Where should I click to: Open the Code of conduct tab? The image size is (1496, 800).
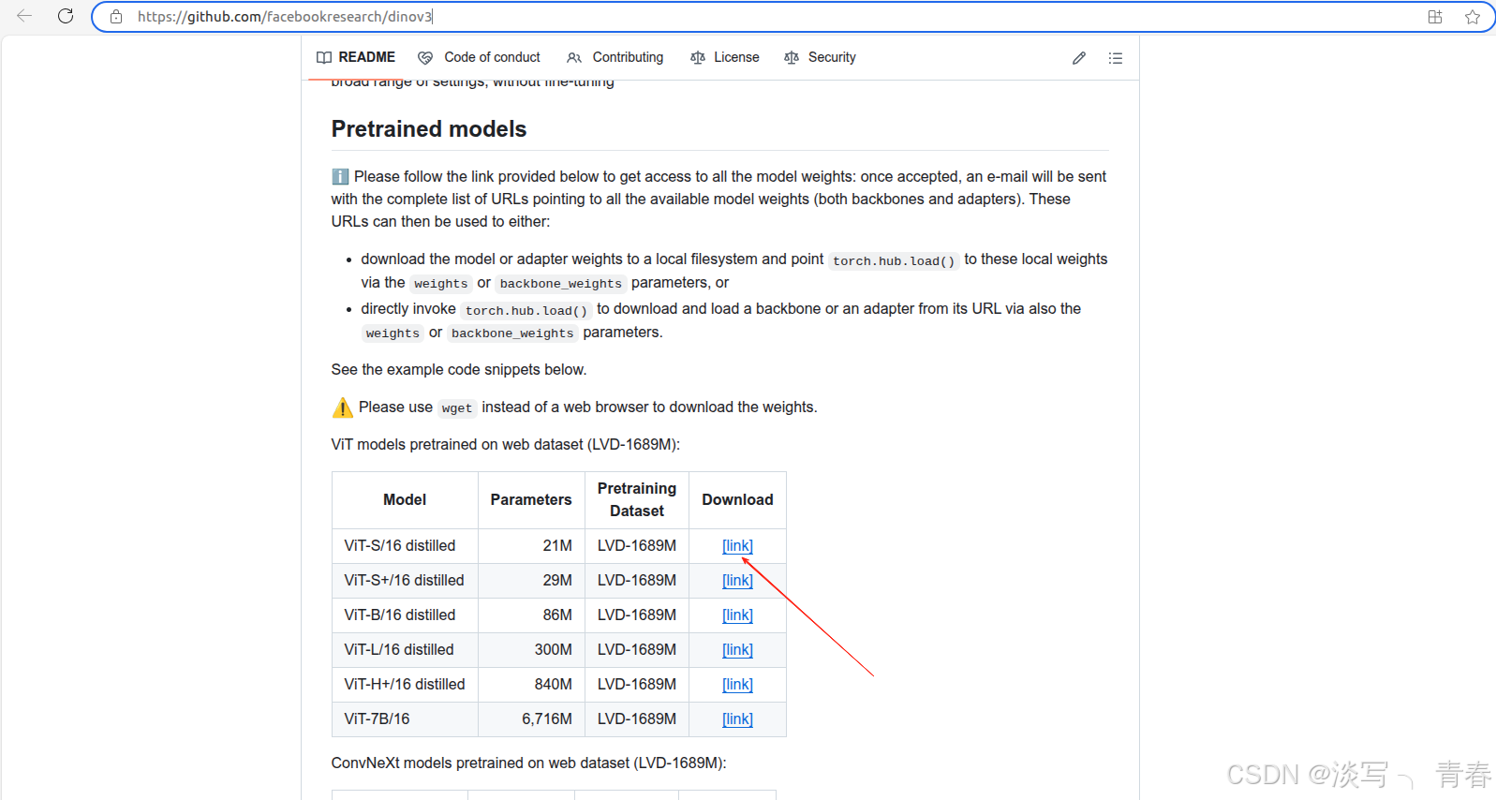(x=479, y=57)
